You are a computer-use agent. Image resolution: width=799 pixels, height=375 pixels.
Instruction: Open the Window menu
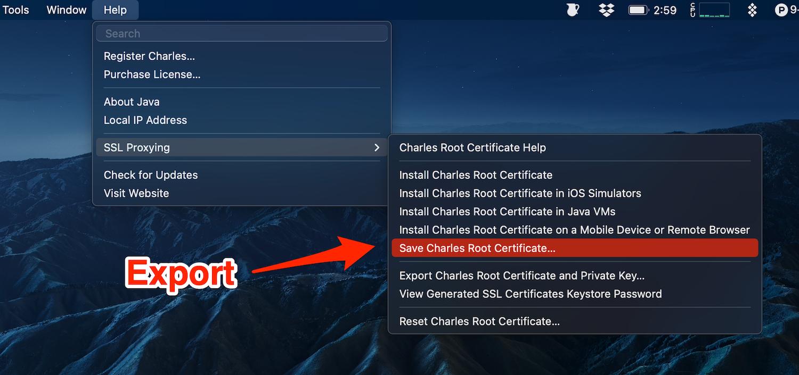67,10
